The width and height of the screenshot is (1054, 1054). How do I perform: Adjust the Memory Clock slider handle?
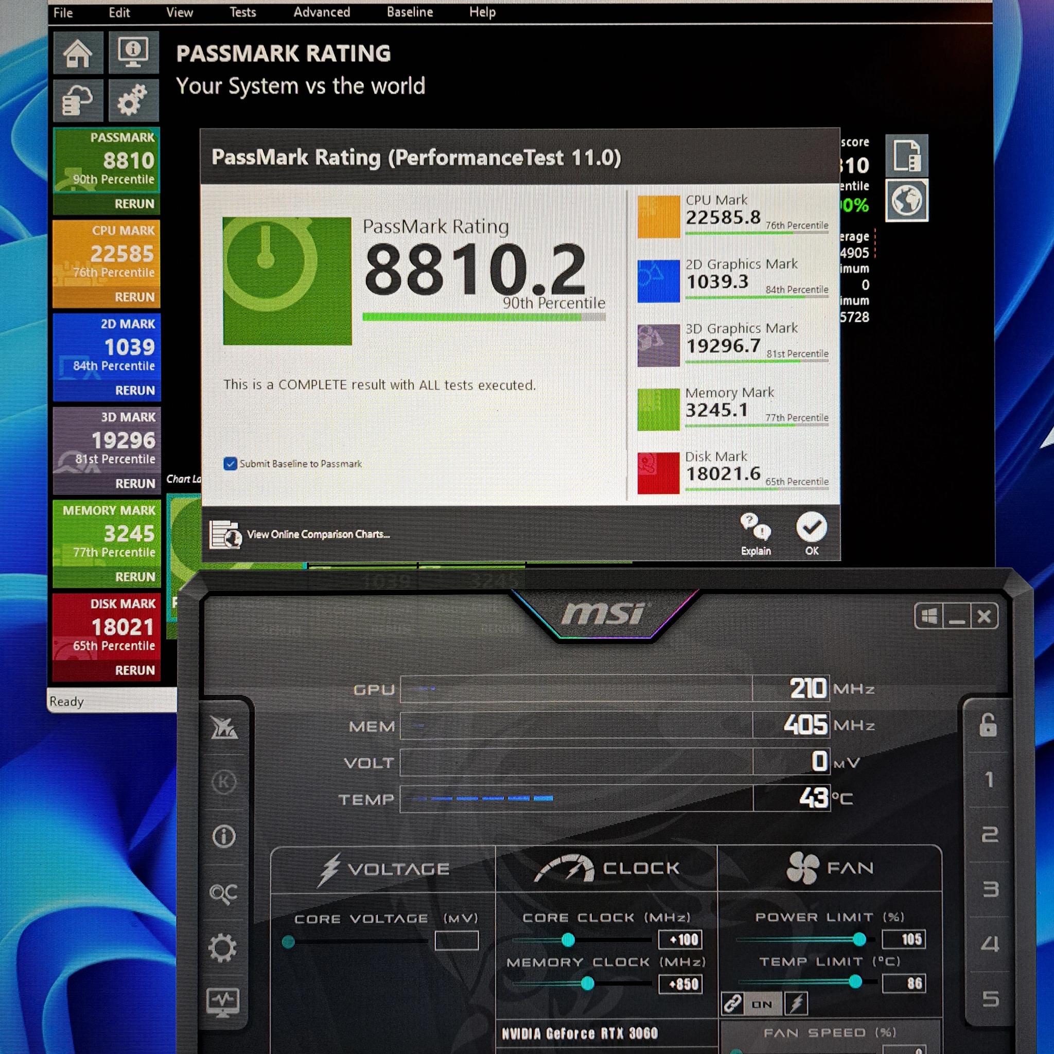click(588, 983)
